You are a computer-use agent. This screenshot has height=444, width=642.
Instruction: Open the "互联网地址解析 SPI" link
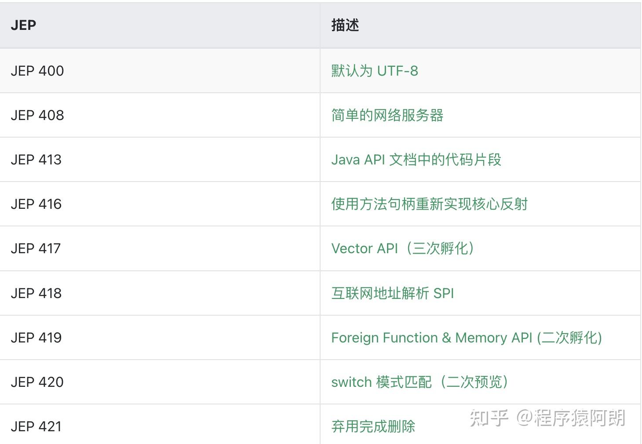392,293
